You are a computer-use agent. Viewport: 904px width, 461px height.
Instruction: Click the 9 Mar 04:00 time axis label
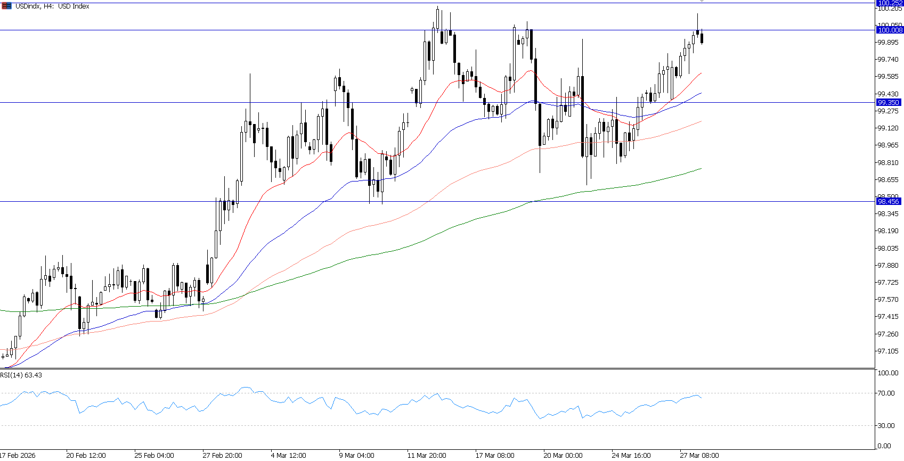tap(356, 456)
